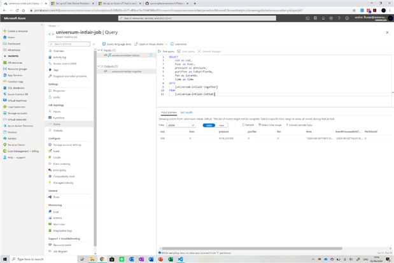
Task: Open Azure Cosmos DB in sidebar
Action: (x=18, y=94)
